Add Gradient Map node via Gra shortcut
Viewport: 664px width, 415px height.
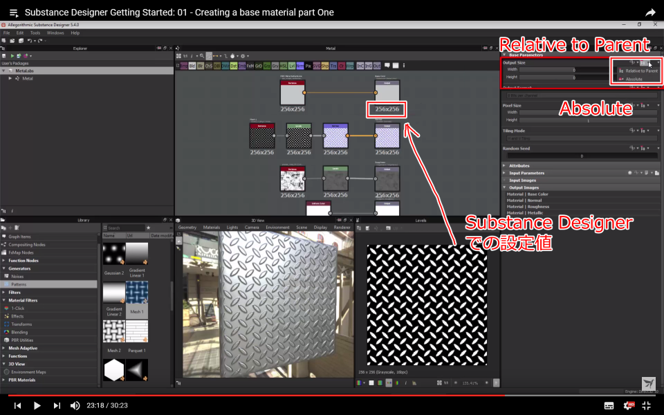pyautogui.click(x=267, y=66)
